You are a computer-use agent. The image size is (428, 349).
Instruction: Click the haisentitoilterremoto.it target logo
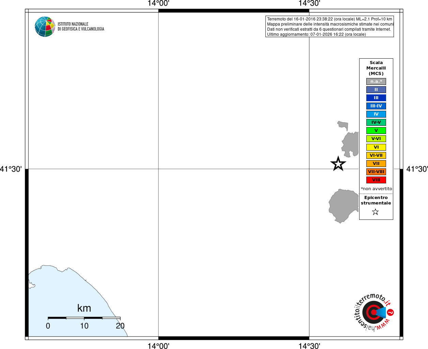tap(374, 312)
